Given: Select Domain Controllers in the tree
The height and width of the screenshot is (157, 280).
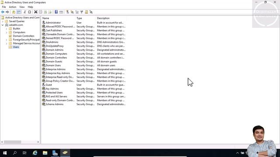Looking at the screenshot, I should pos(24,36).
